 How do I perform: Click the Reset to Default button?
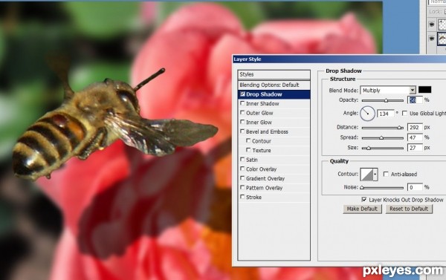pos(409,209)
